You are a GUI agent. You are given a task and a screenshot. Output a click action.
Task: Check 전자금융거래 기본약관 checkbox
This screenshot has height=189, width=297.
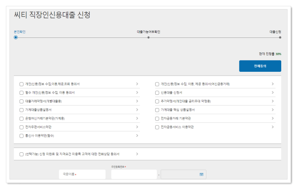[157, 119]
